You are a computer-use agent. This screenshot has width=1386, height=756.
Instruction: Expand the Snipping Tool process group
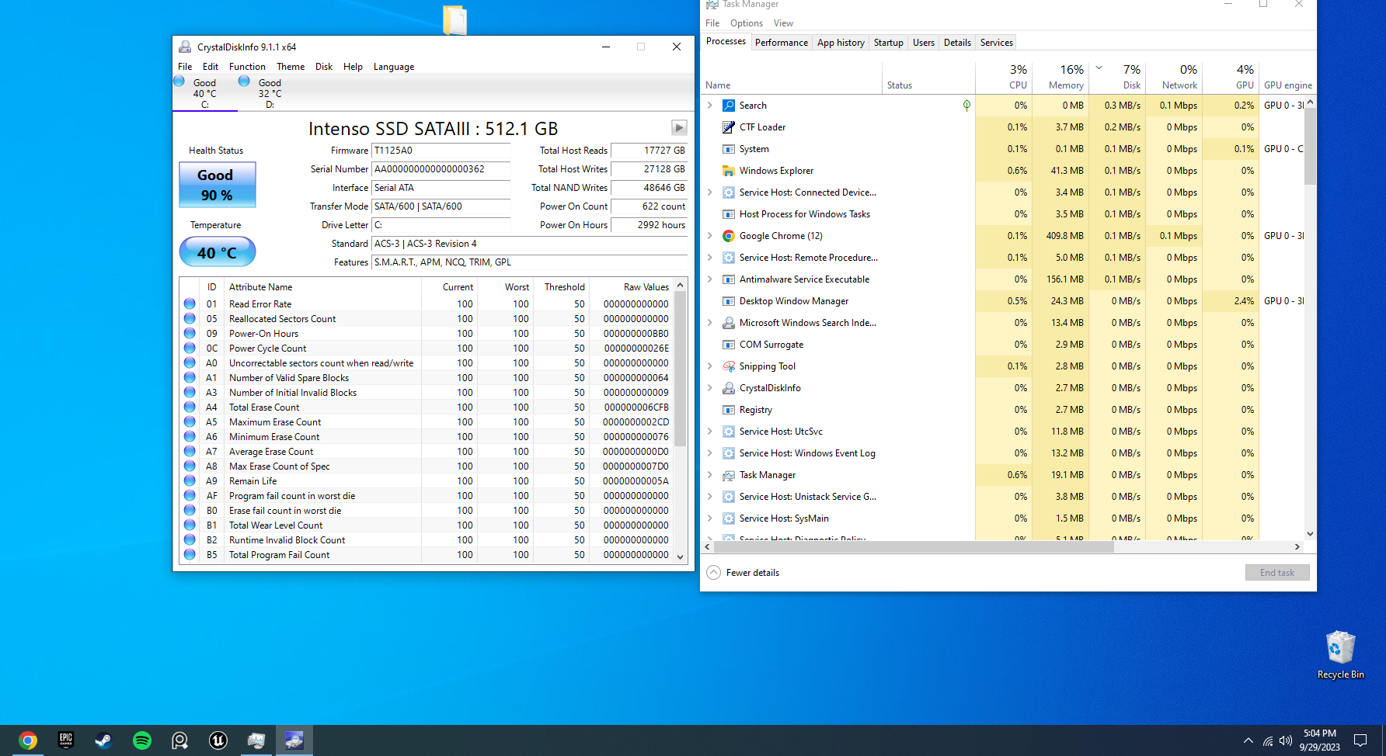[x=709, y=366]
